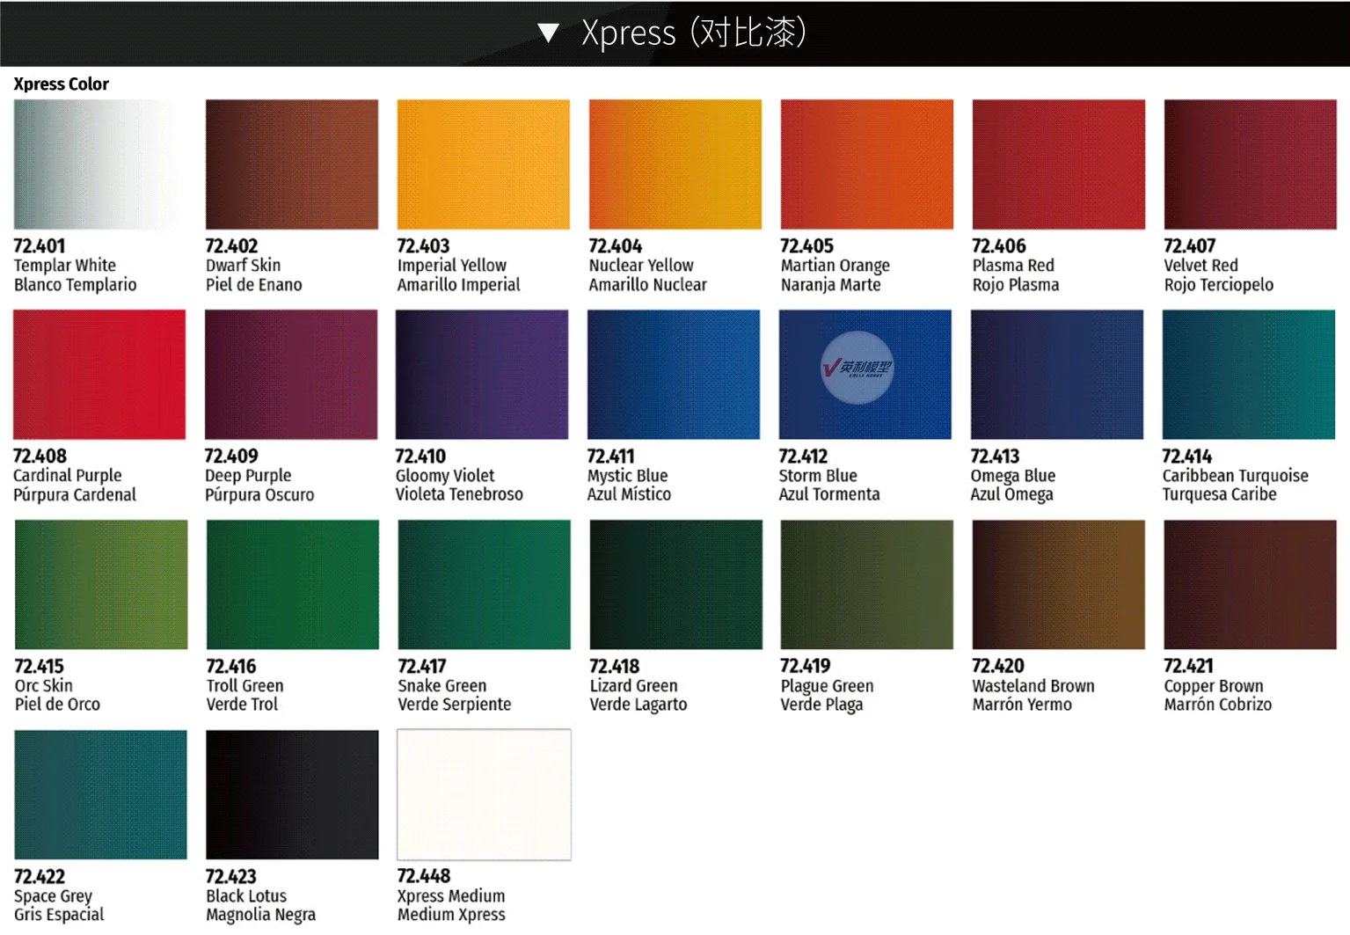This screenshot has width=1350, height=935.
Task: Click the Spanish name 'Amarillo Imperial'
Action: click(459, 285)
